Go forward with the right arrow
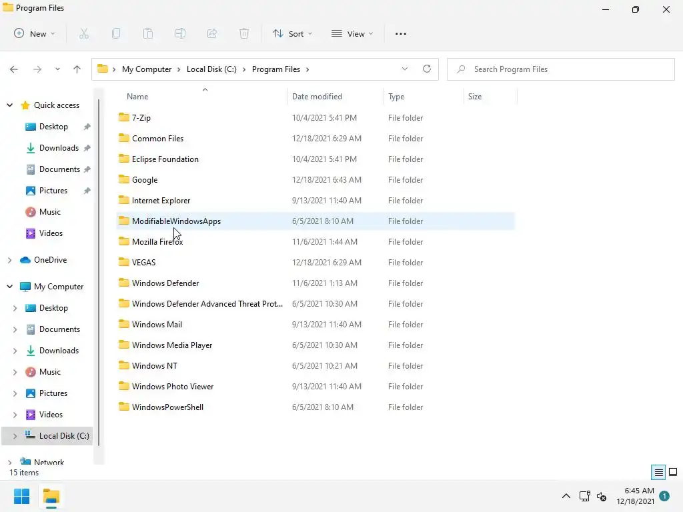 pyautogui.click(x=37, y=69)
